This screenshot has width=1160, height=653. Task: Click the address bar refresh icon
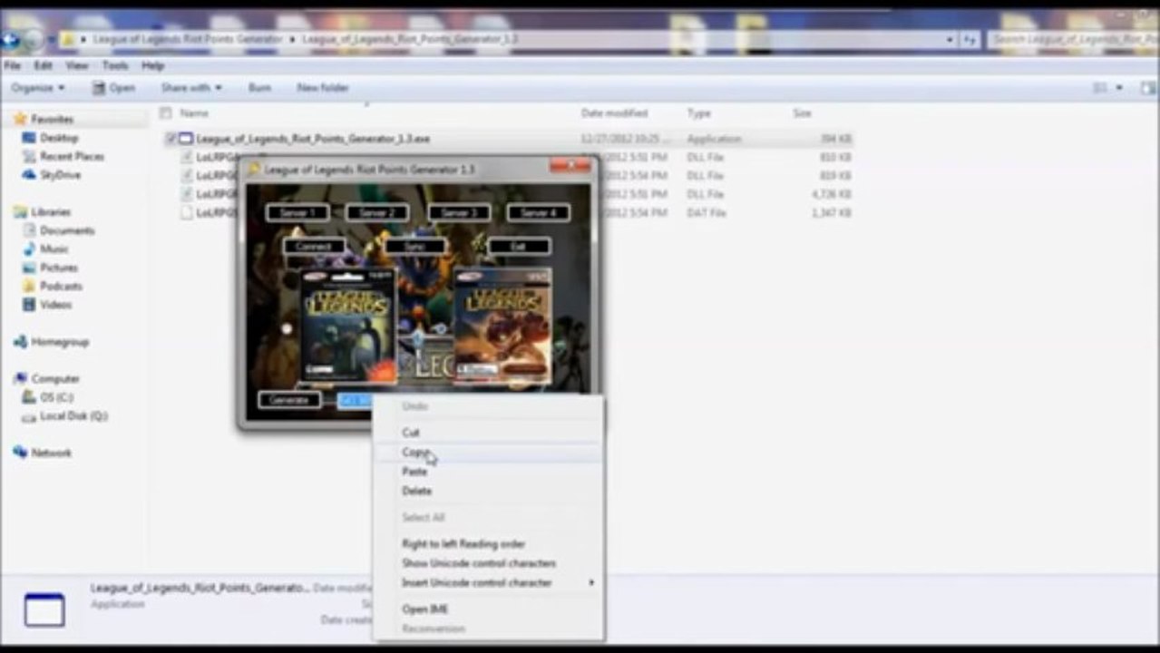point(970,40)
